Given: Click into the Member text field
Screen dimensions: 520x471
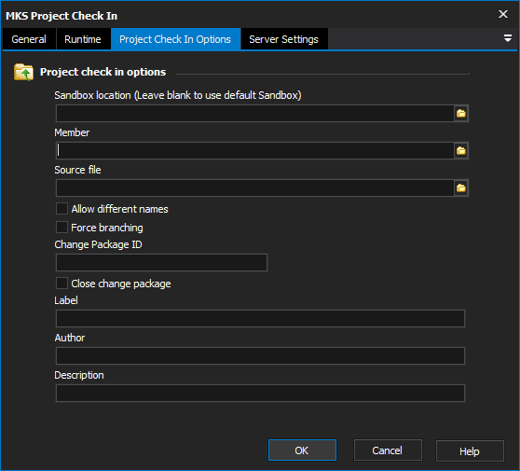Looking at the screenshot, I should pos(254,151).
